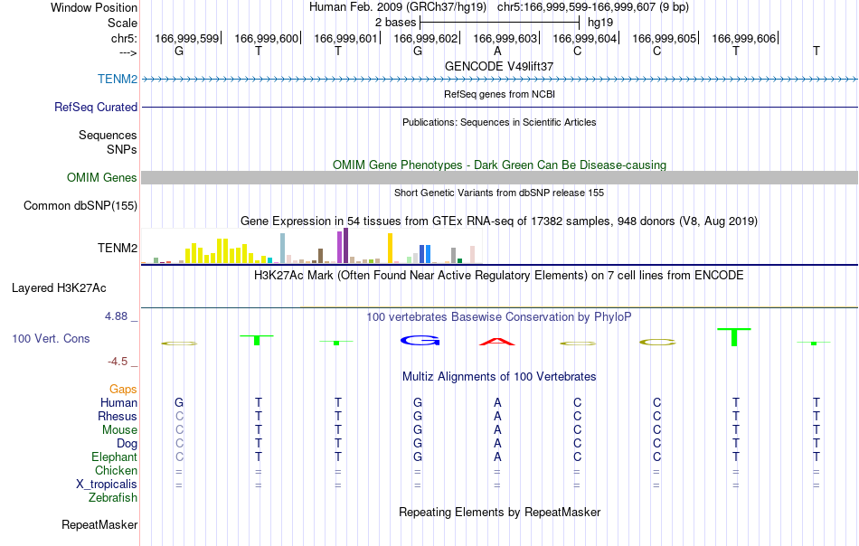Open the RepeatMasker track label
This screenshot has width=859, height=546.
(x=99, y=524)
